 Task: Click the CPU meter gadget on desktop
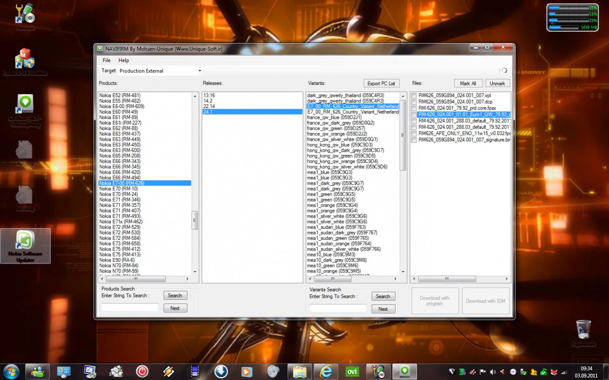click(573, 17)
